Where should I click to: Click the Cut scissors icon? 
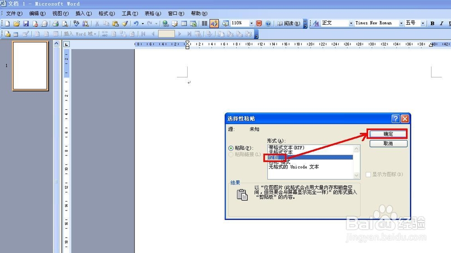tap(97, 23)
